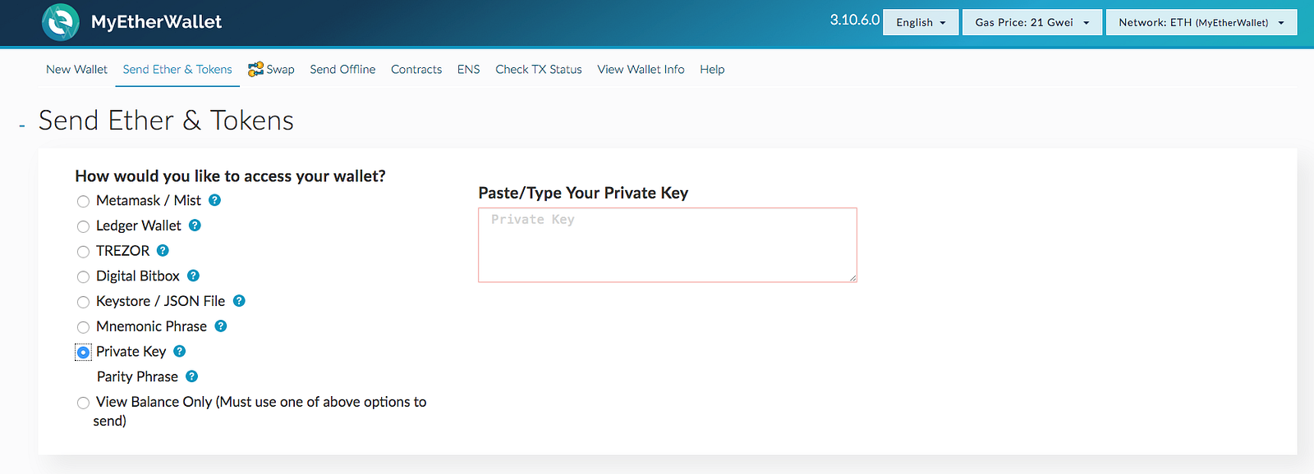Click help icon beside Parity Phrase
The height and width of the screenshot is (474, 1314).
[191, 376]
